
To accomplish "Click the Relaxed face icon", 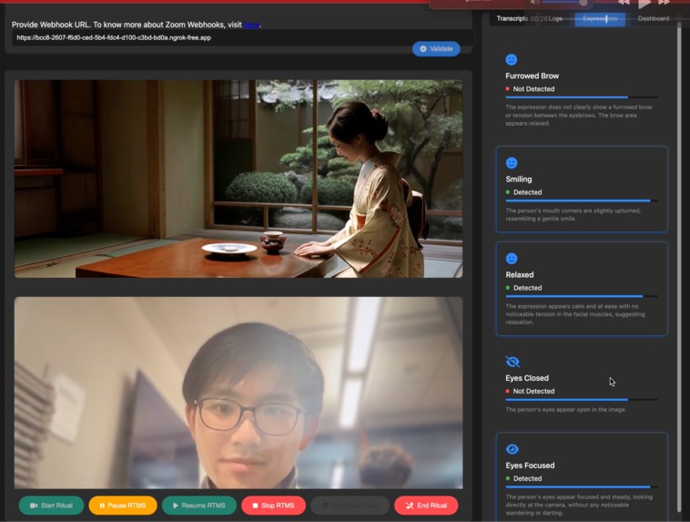I will click(512, 259).
